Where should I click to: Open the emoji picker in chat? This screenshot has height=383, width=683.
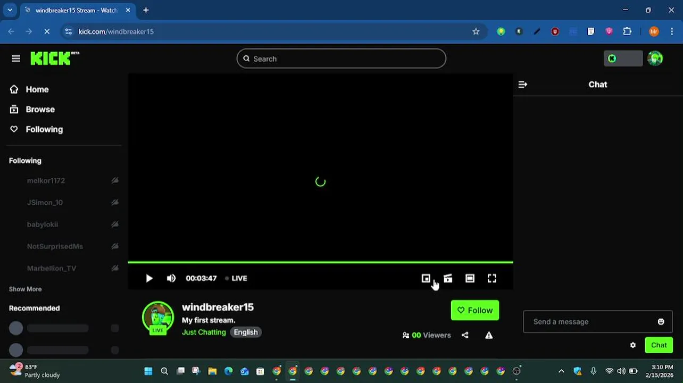tap(661, 321)
